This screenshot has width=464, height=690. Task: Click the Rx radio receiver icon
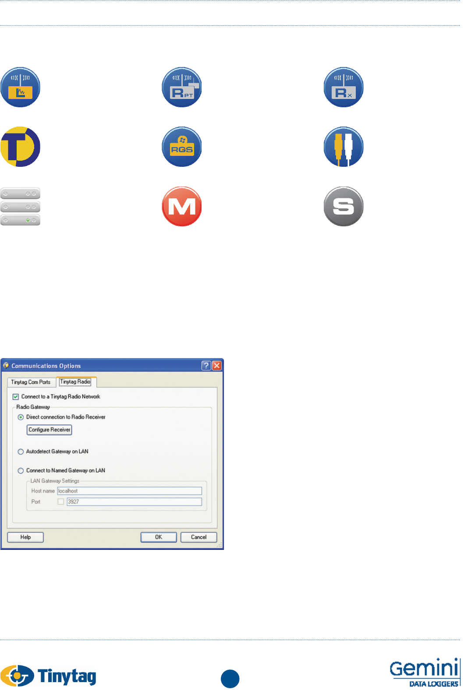point(344,87)
